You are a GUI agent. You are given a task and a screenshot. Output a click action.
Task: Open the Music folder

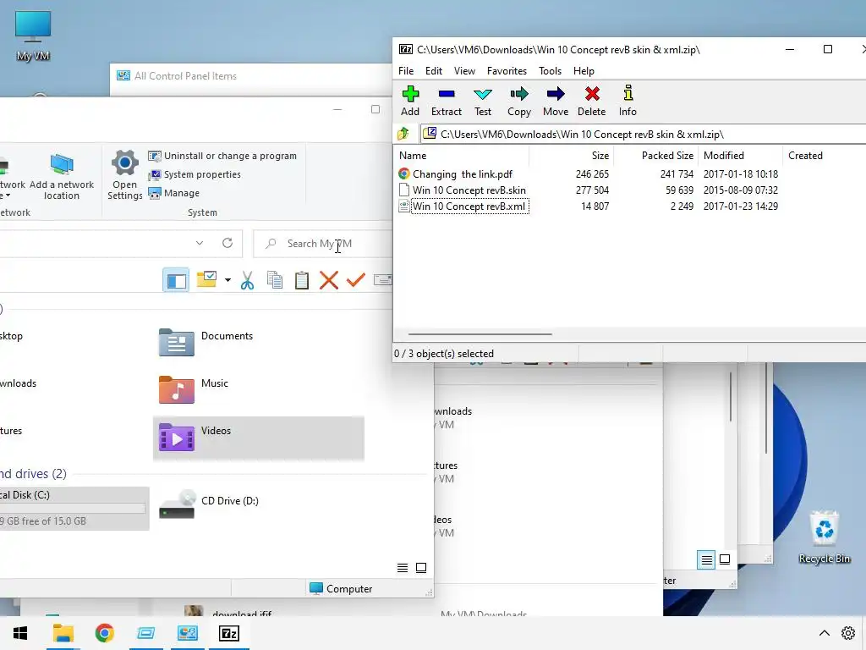pyautogui.click(x=194, y=389)
